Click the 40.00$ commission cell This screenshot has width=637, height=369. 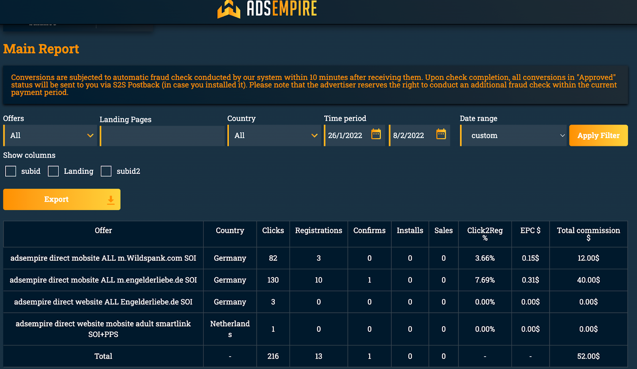pyautogui.click(x=588, y=280)
